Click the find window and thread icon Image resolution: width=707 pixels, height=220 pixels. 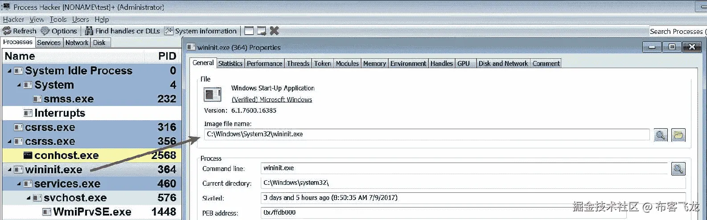coord(262,31)
